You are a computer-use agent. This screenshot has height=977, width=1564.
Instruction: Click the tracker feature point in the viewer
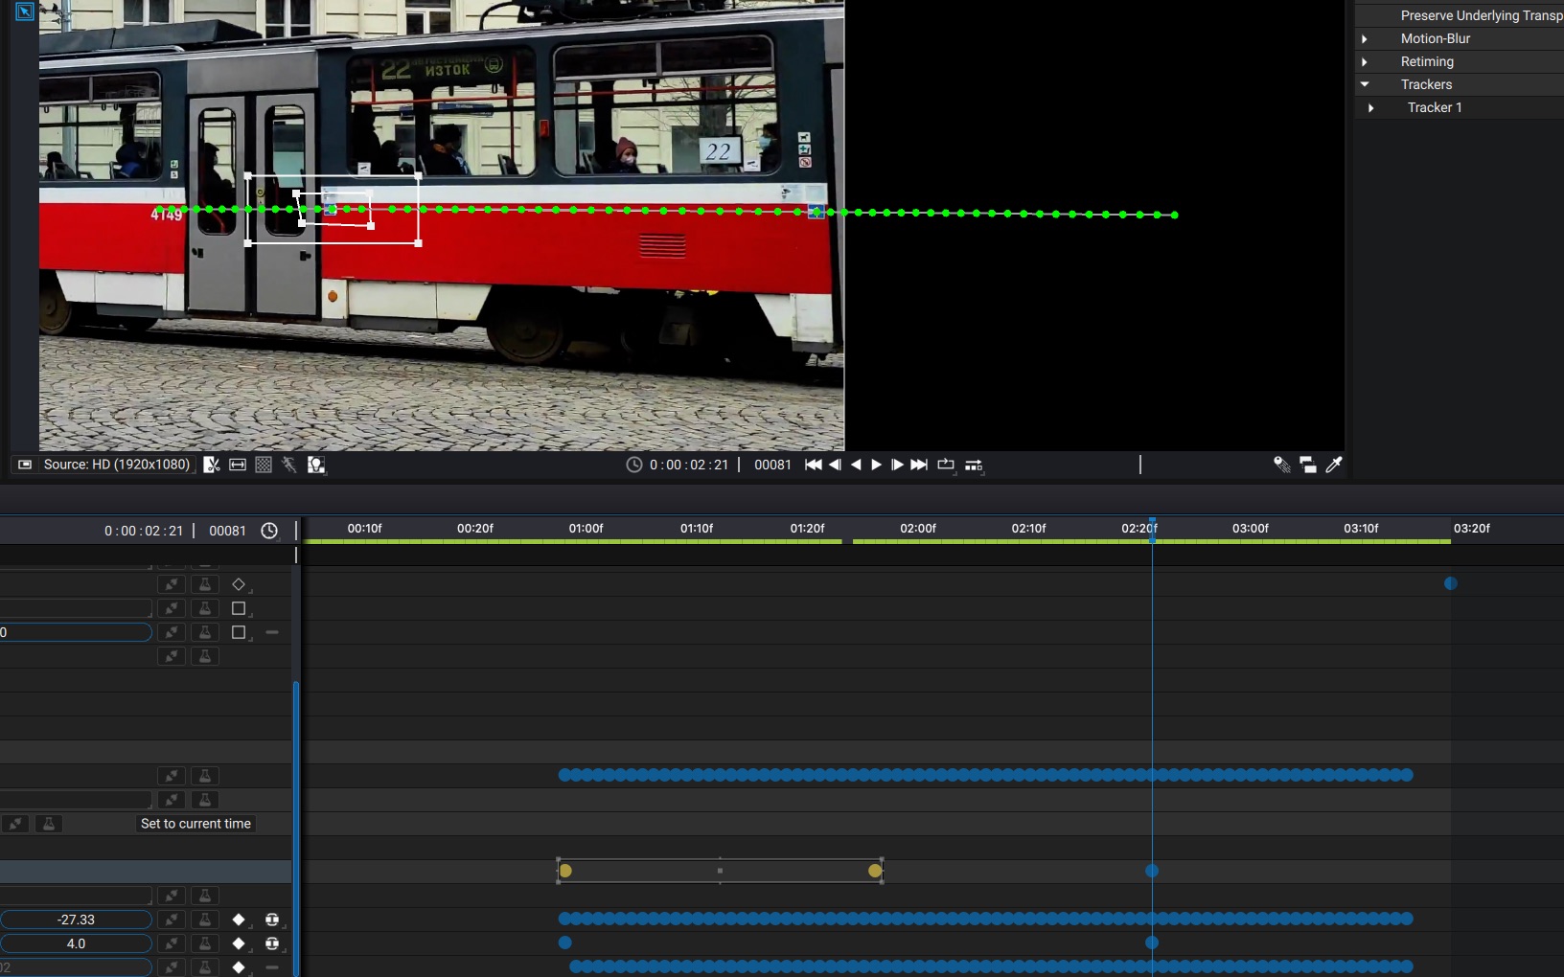pos(332,208)
